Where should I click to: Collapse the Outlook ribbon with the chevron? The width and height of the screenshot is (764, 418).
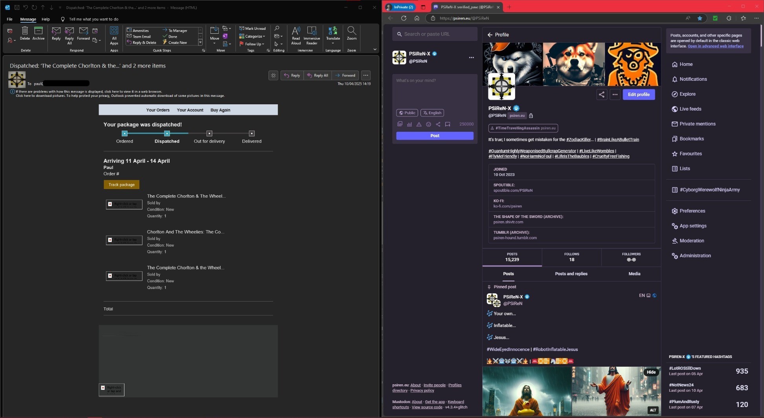click(375, 49)
